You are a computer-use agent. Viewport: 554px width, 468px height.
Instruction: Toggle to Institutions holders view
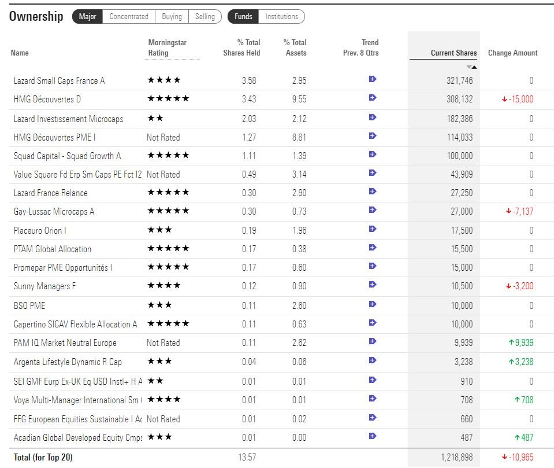coord(281,17)
